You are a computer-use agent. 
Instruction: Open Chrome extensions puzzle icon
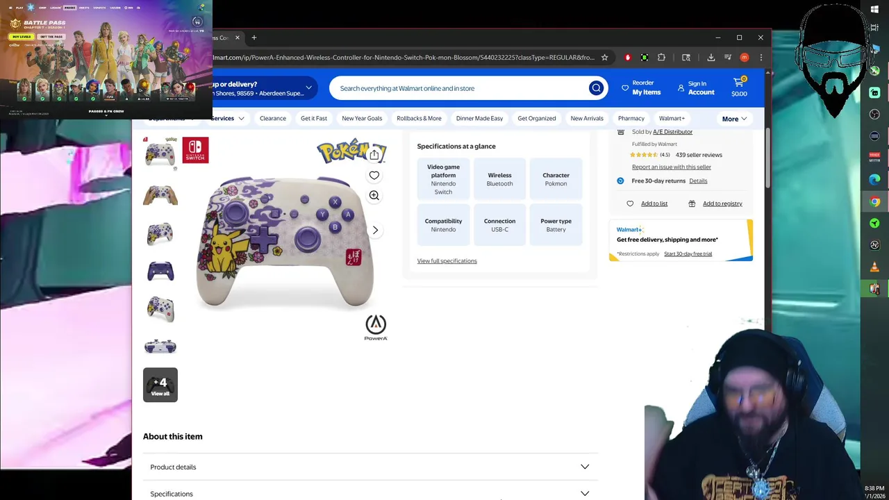pos(661,58)
